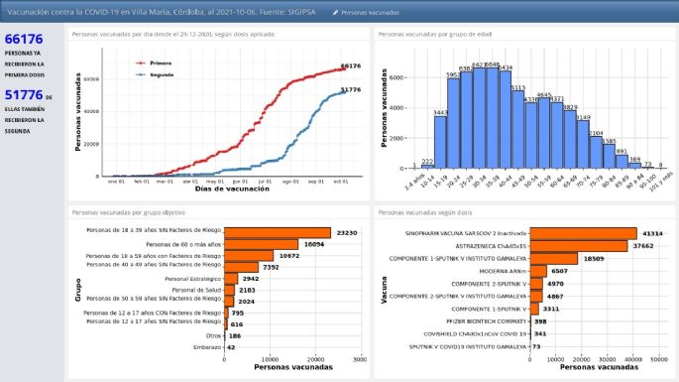Click the 73 value for Sputnik V COVID19 Gamaleya
Viewport: 679px width, 382px height.
click(536, 347)
